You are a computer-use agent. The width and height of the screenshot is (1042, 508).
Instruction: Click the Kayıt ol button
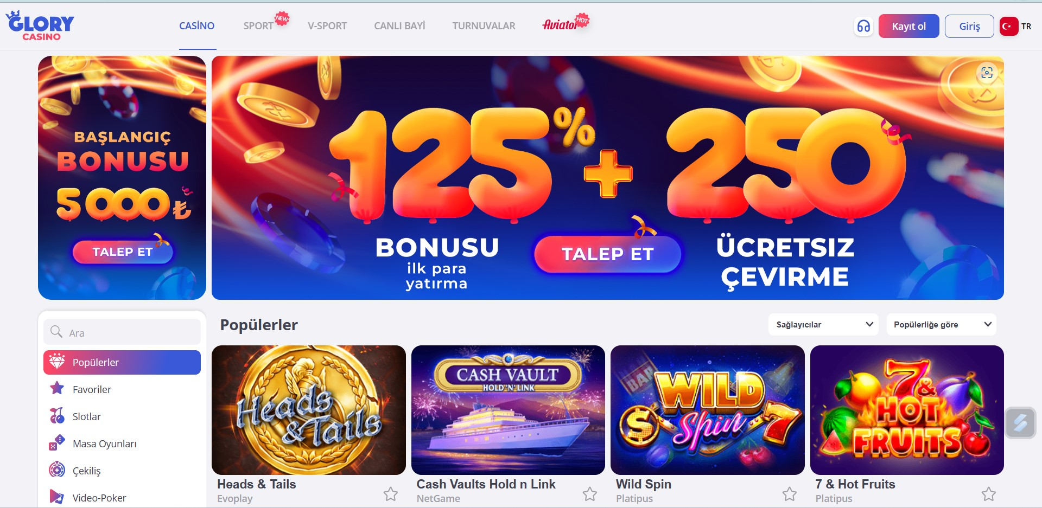point(909,26)
